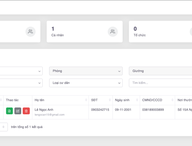Open the Phòng dropdown
The image size is (192, 146).
tap(86, 71)
